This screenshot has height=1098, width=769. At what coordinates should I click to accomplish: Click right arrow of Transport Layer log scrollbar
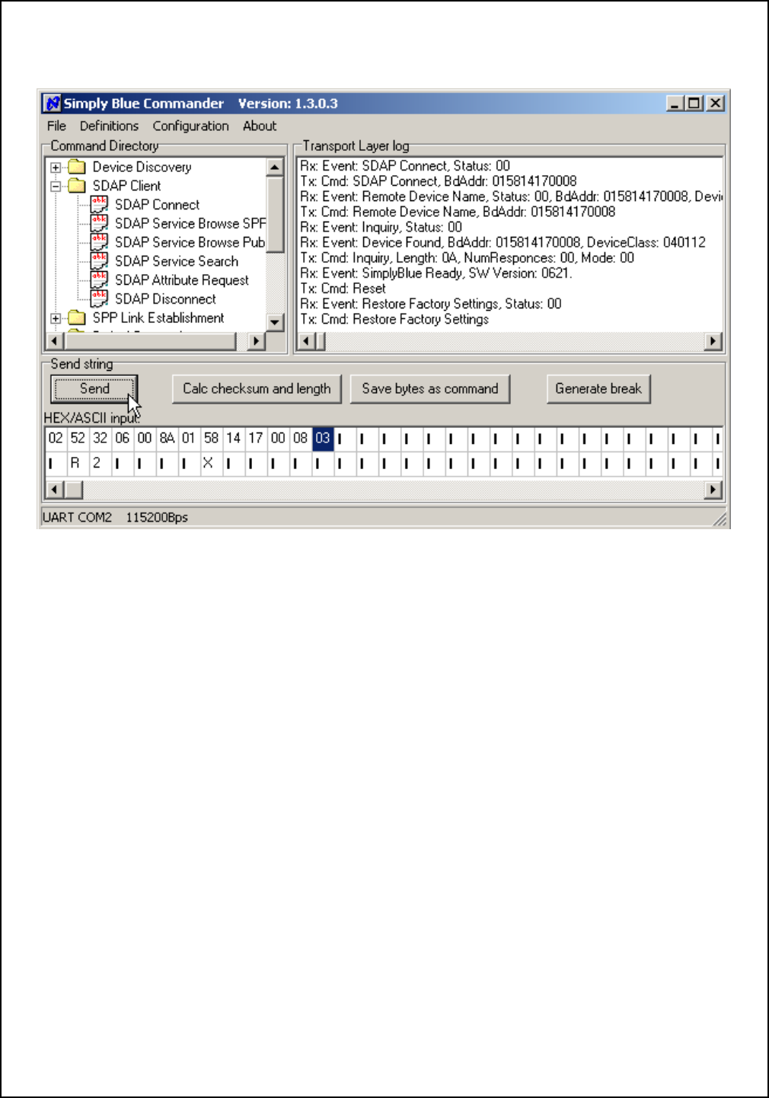click(x=713, y=340)
